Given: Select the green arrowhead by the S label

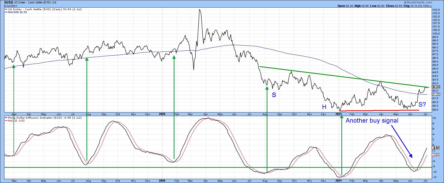Looking at the screenshot, I should pyautogui.click(x=267, y=88).
